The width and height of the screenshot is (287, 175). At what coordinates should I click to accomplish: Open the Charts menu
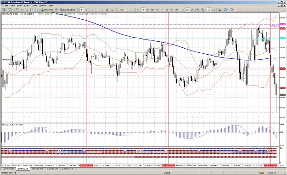27,6
